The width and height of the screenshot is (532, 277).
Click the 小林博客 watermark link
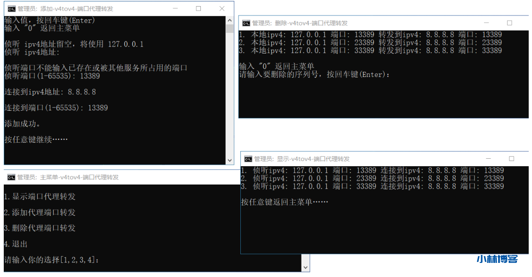tap(497, 259)
